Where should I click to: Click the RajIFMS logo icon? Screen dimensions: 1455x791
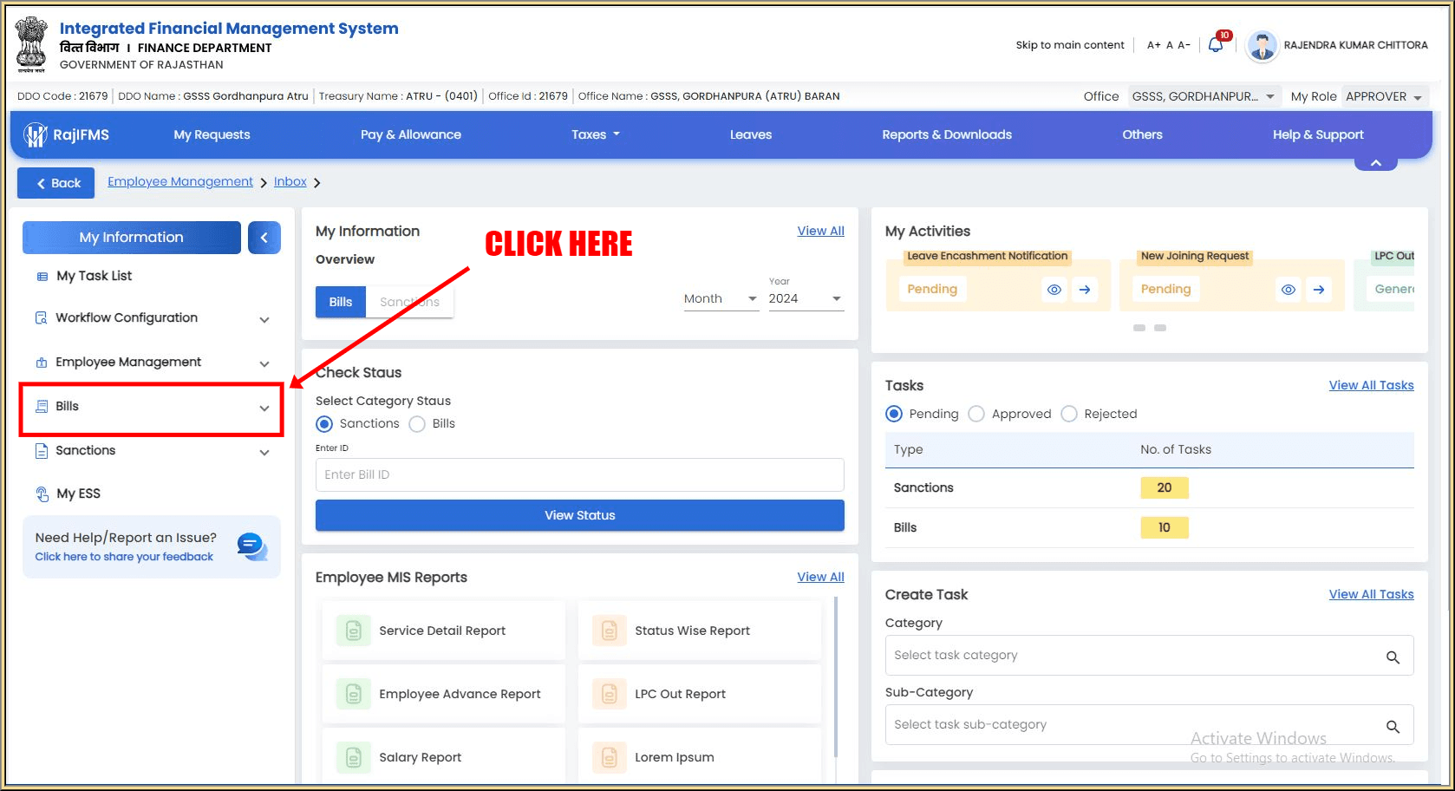[35, 134]
